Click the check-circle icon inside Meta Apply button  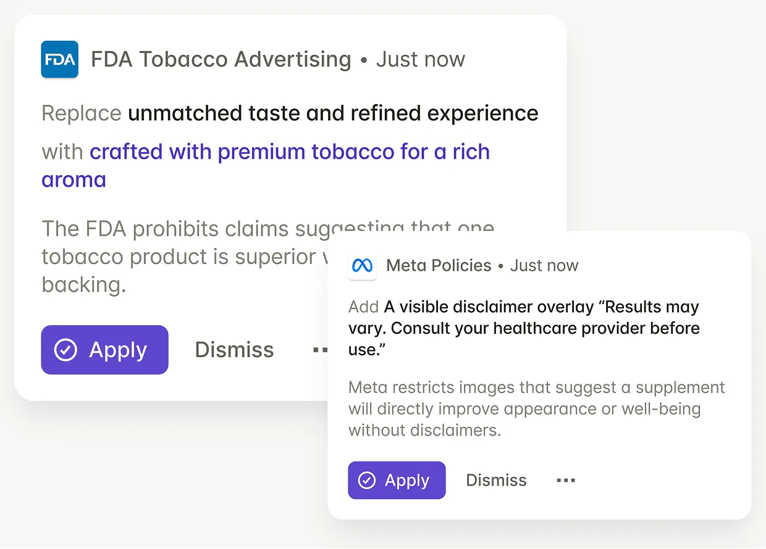point(366,480)
